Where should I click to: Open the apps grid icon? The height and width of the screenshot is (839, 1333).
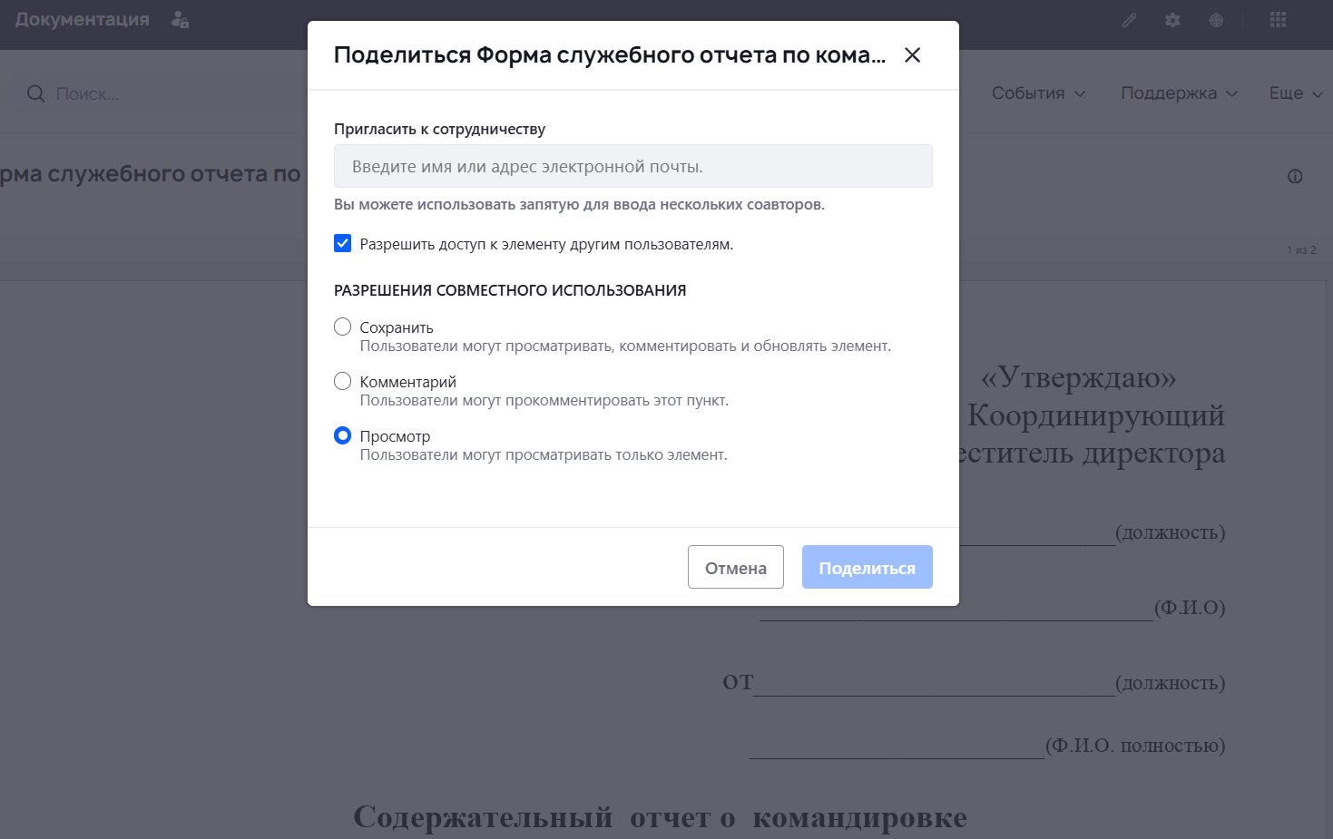coord(1278,20)
